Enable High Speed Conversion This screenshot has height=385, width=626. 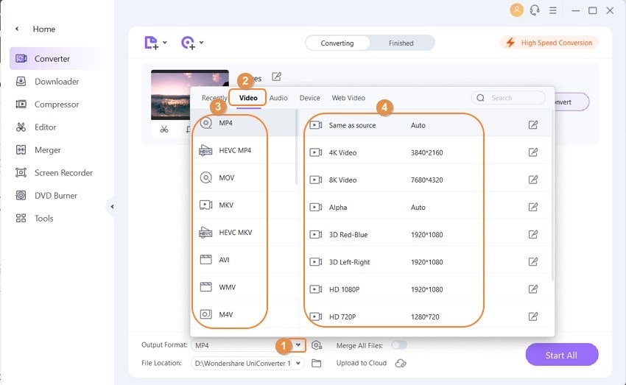click(549, 43)
